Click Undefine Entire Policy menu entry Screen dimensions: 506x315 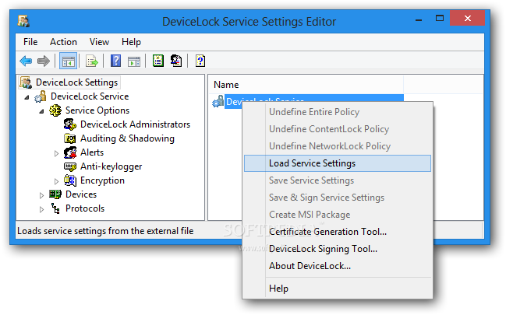pyautogui.click(x=338, y=112)
